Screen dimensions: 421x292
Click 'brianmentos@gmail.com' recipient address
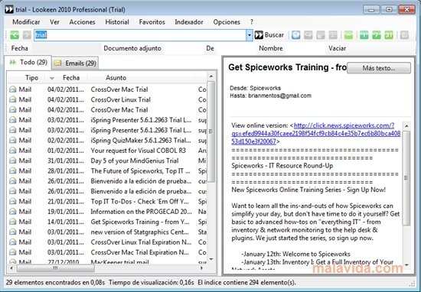click(x=279, y=96)
